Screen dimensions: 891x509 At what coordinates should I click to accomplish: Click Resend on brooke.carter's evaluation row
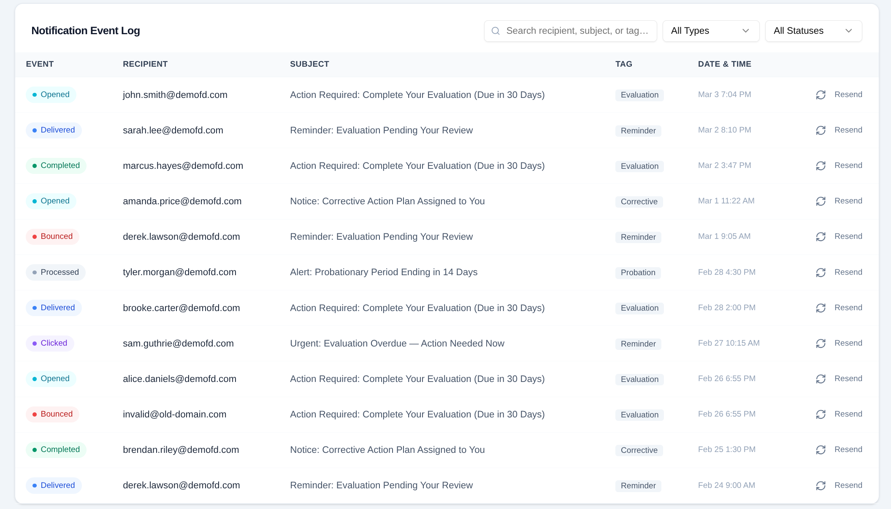tap(848, 308)
